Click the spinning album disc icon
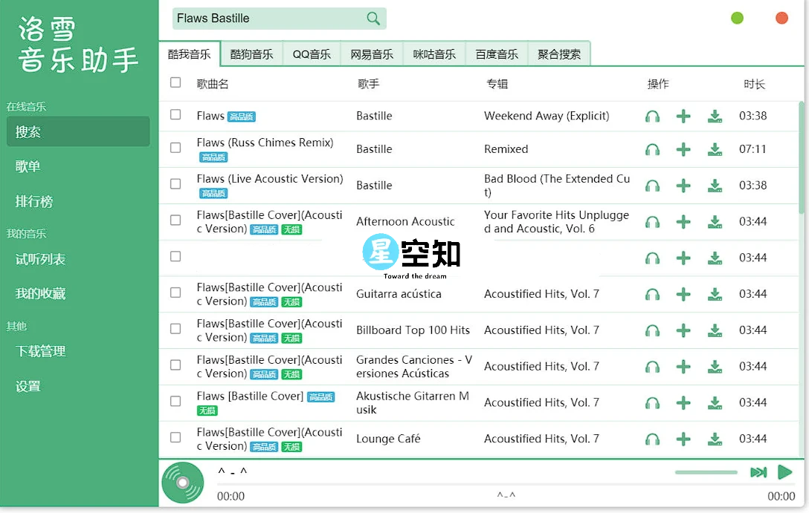The height and width of the screenshot is (513, 809). pos(182,483)
